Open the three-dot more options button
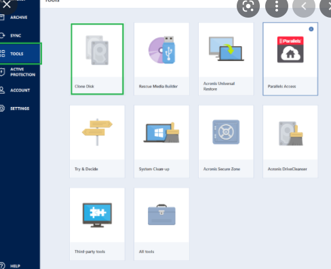The width and height of the screenshot is (331, 269). [277, 6]
